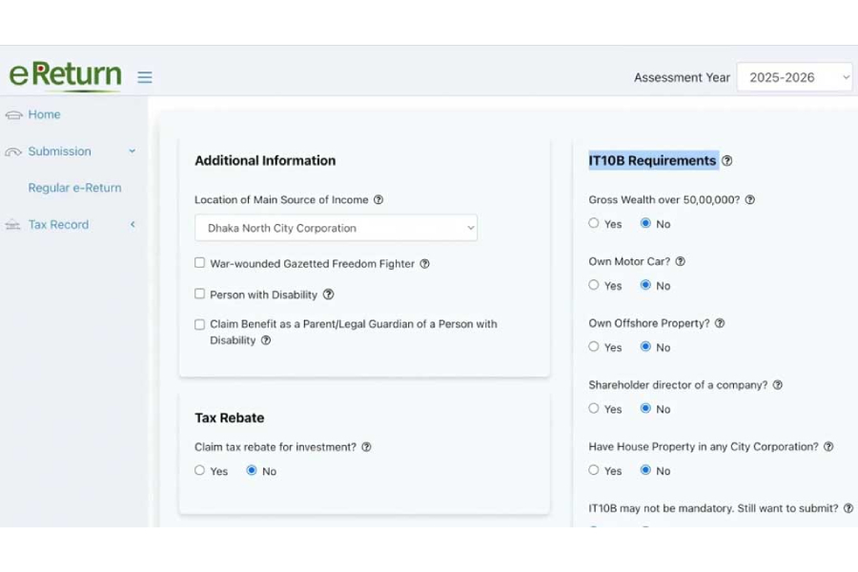Screen dimensions: 858x572
Task: Open the Assessment Year dropdown
Action: tap(793, 77)
